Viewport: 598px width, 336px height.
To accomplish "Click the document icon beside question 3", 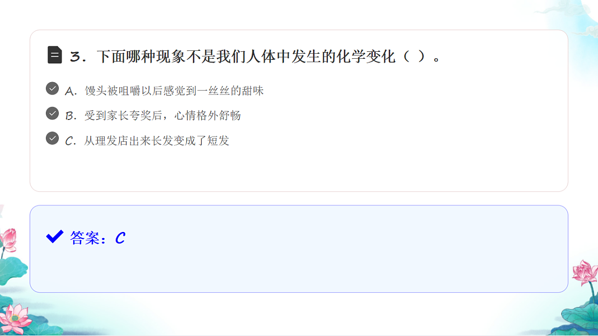I will (55, 55).
